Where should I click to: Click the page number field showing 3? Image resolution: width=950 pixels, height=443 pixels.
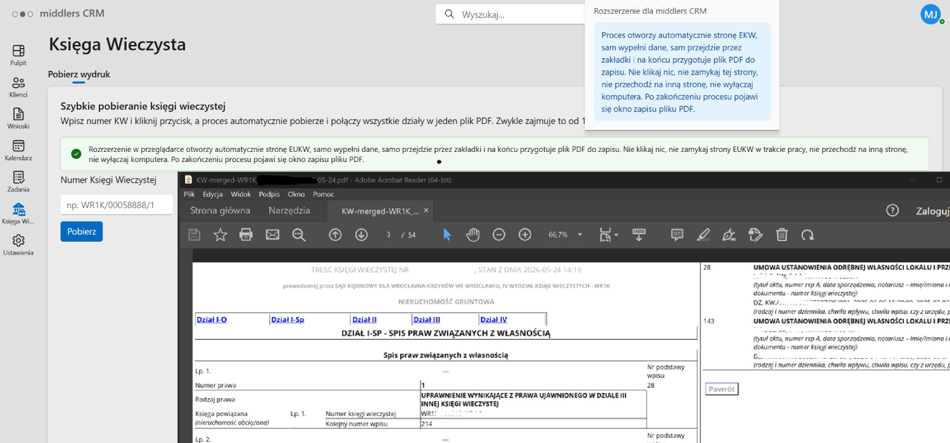coord(388,235)
